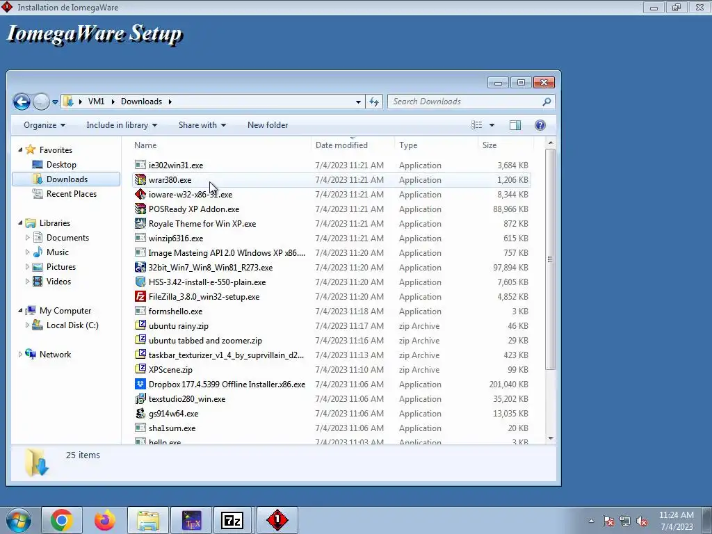712x534 pixels.
Task: Refresh the Downloads folder view
Action: (374, 102)
